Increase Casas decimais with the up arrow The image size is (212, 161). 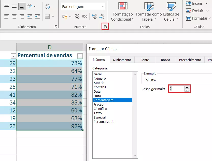[x=187, y=87]
